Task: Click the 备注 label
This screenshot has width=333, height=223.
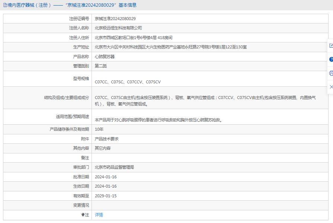Action: (85, 158)
